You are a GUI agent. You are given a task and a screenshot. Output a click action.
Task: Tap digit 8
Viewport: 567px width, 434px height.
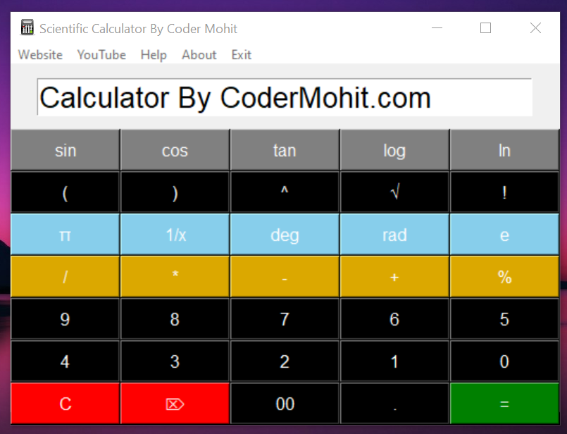[175, 319]
